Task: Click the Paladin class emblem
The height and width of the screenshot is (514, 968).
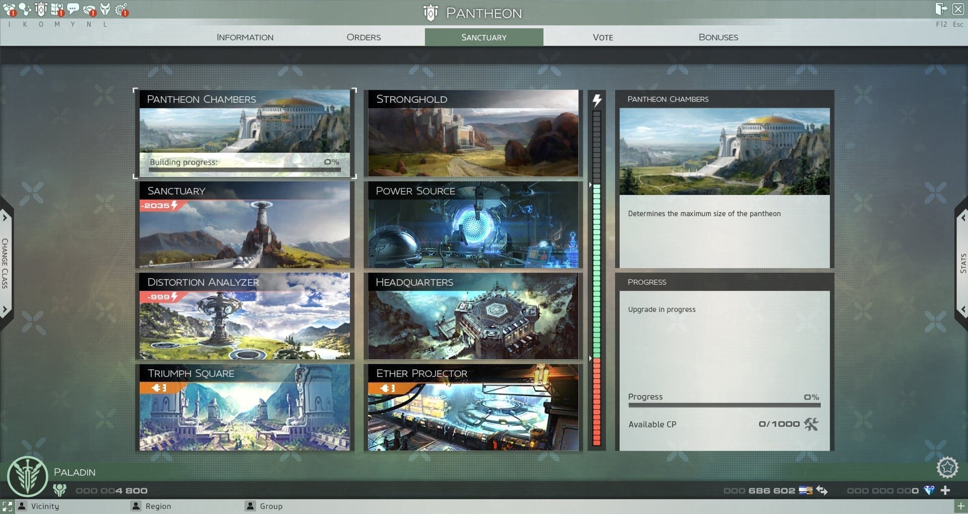Action: pos(27,476)
